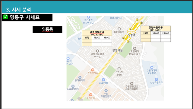
Task: Select the 신성초등학교 school icon
Action: 157,79
